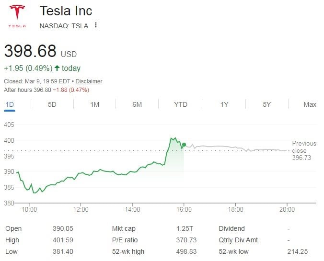
Task: Show year-to-date with YTD tab
Action: [181, 104]
